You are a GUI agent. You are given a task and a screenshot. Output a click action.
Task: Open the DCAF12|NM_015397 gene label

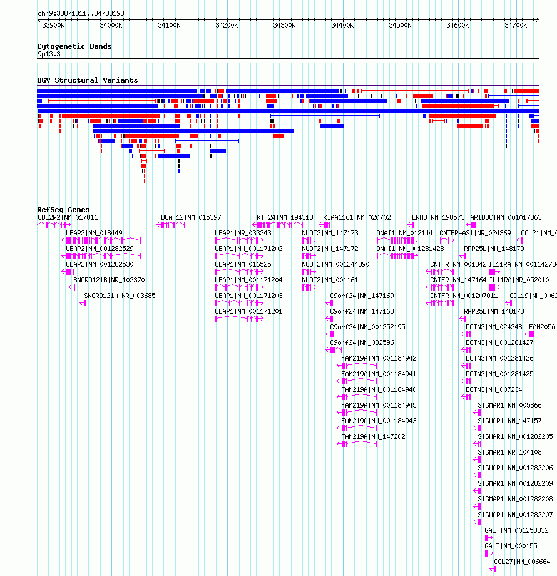(191, 217)
